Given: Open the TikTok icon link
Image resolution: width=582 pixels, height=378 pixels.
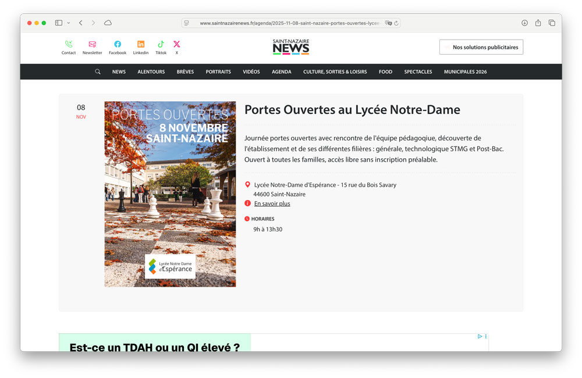Looking at the screenshot, I should click(161, 44).
